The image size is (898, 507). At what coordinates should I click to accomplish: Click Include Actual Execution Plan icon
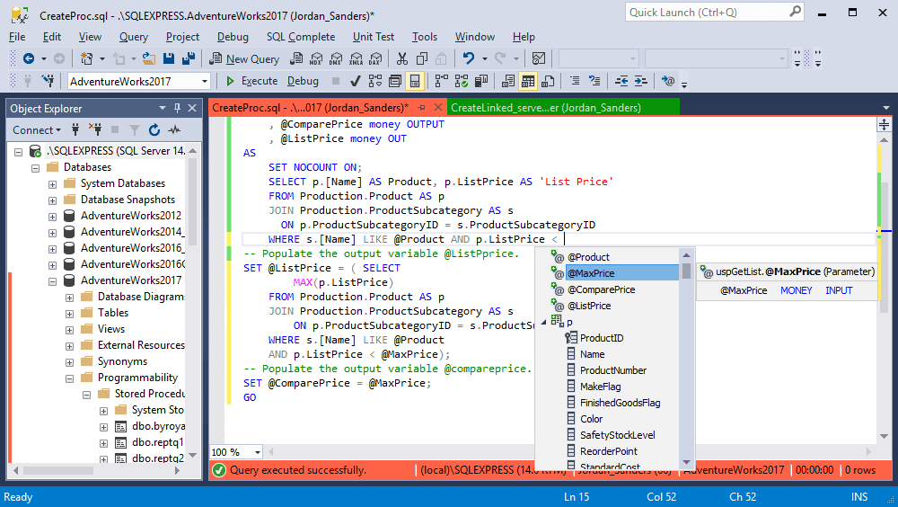[x=442, y=81]
